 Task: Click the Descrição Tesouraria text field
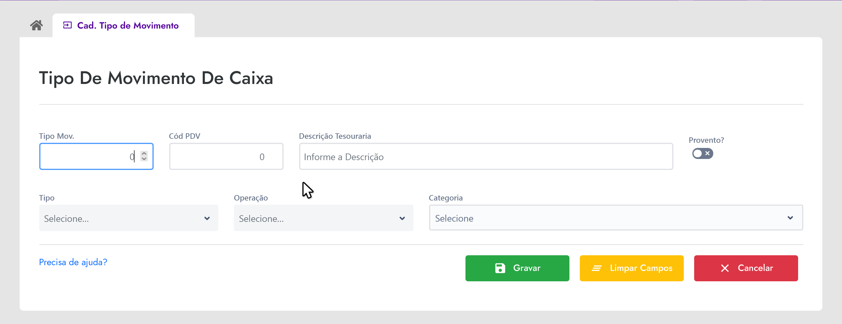[486, 156]
